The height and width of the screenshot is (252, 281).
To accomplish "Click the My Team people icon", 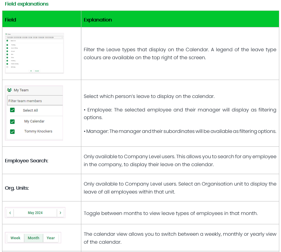I will pyautogui.click(x=9, y=90).
